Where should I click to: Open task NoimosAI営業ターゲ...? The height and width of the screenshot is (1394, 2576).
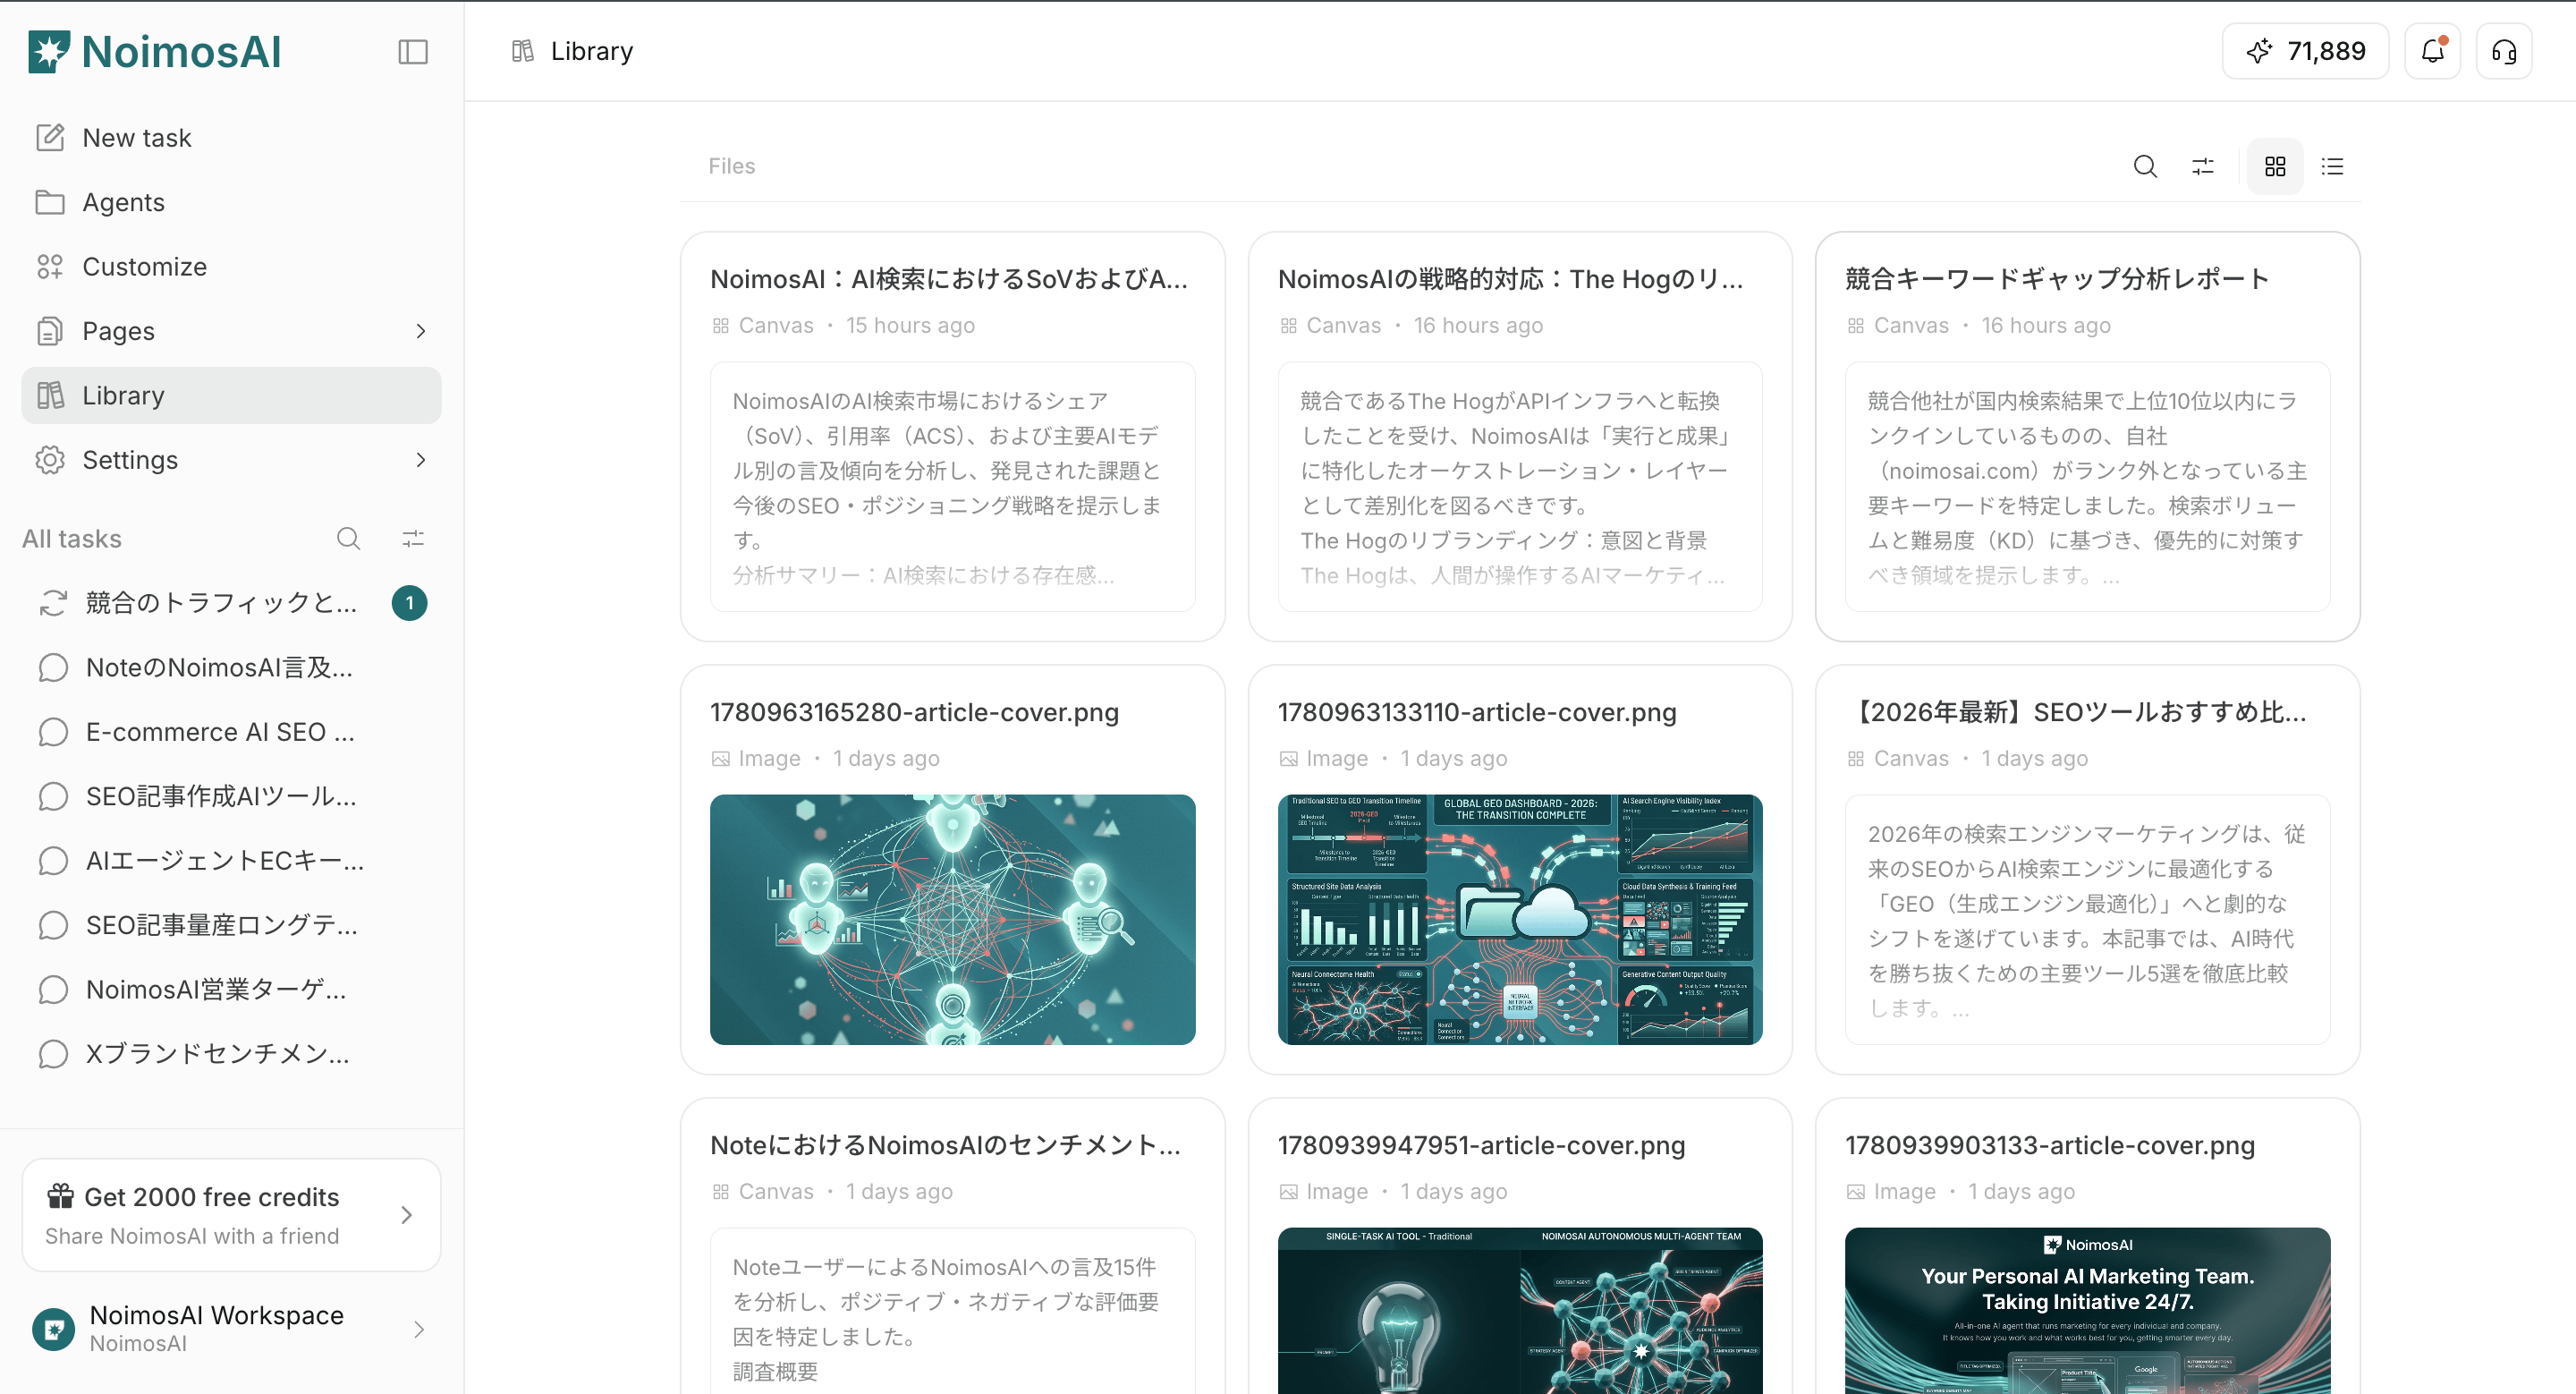click(231, 989)
